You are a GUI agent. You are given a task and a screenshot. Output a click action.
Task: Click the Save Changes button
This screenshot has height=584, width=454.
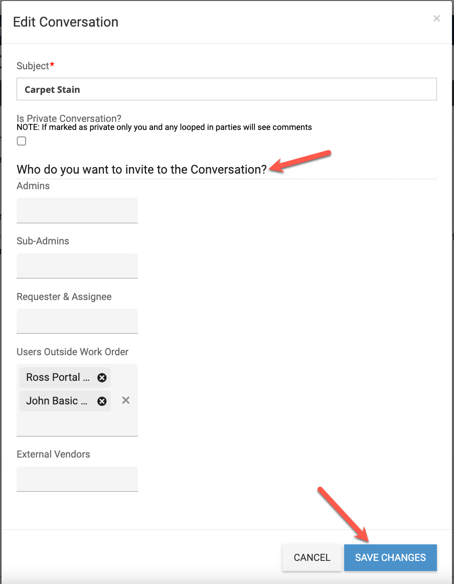[390, 557]
